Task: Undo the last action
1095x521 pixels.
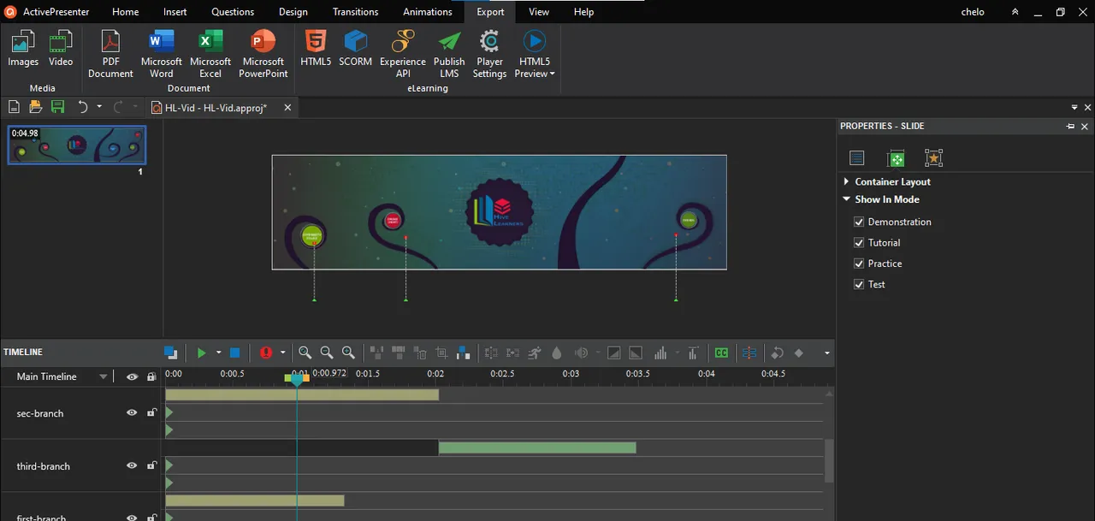Action: click(83, 107)
